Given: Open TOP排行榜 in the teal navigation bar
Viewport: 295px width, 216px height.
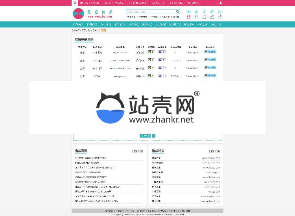Looking at the screenshot, I should 175,24.
